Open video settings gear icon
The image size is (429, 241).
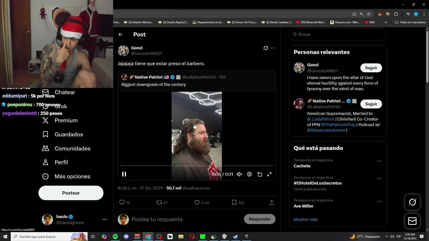(x=249, y=174)
